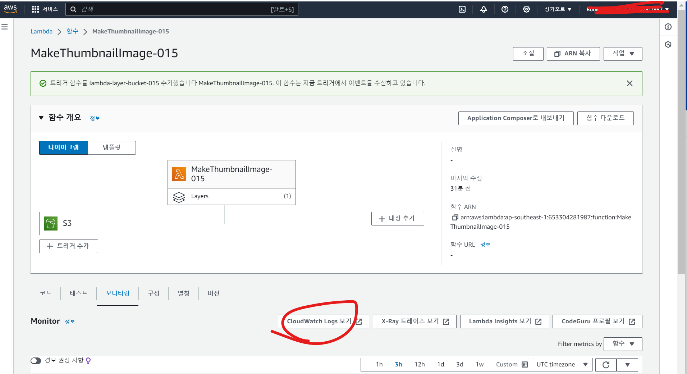
Task: Set time range to 1w
Action: pyautogui.click(x=480, y=364)
